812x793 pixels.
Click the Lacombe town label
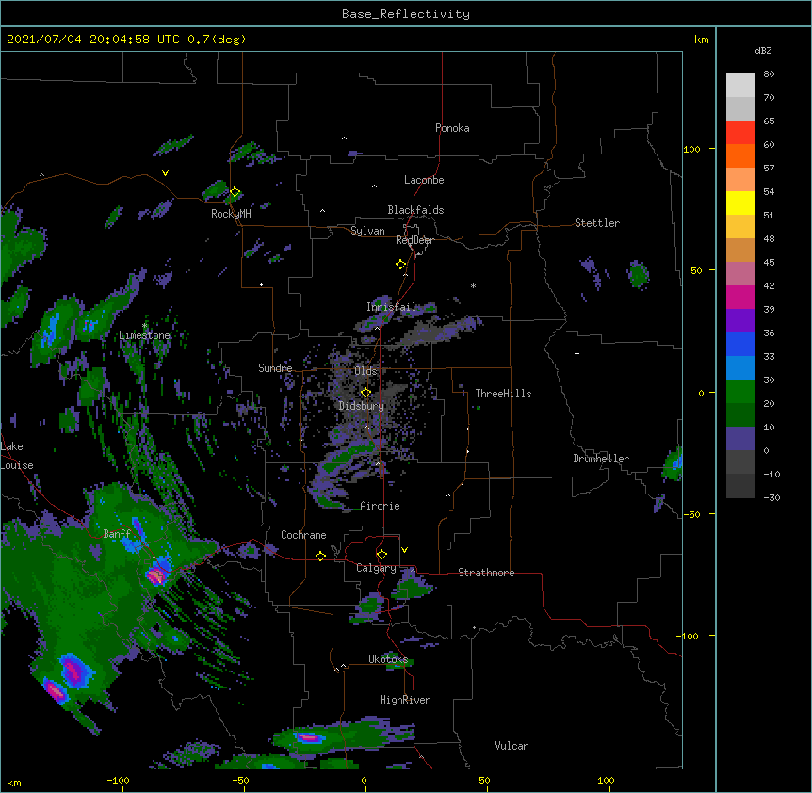424,180
